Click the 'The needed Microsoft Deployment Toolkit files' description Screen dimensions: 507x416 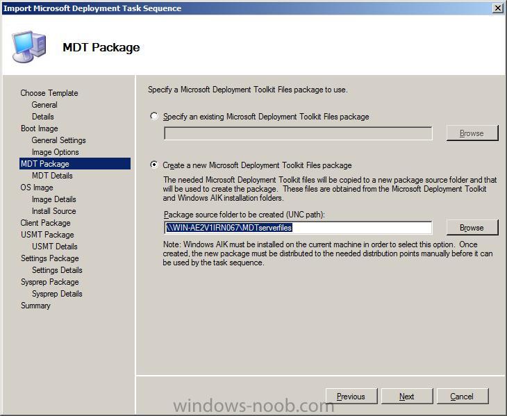(x=330, y=189)
